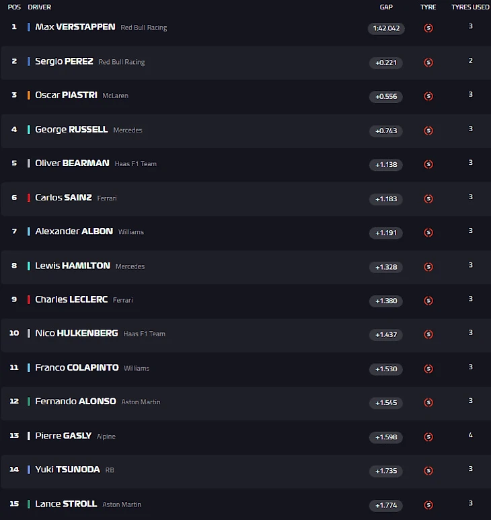Click Sergio Perez's soft tyre icon

428,63
